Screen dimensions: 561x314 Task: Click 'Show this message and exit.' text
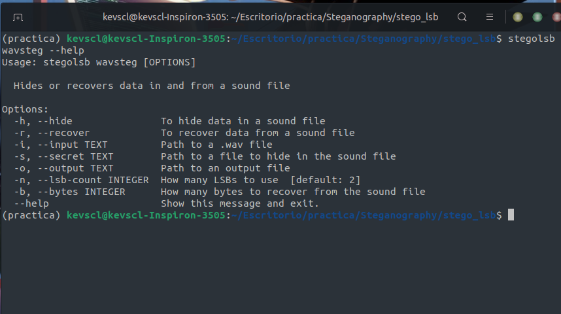point(240,203)
